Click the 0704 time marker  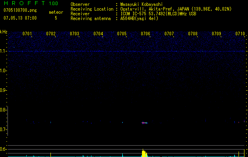click(x=98, y=34)
